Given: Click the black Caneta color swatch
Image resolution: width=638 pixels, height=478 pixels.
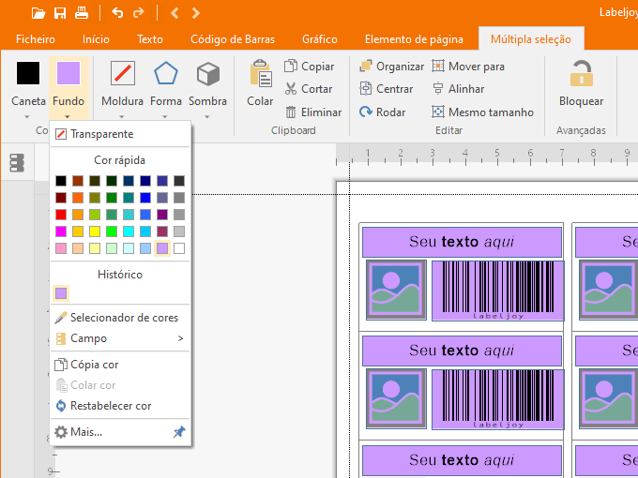Looking at the screenshot, I should point(28,73).
